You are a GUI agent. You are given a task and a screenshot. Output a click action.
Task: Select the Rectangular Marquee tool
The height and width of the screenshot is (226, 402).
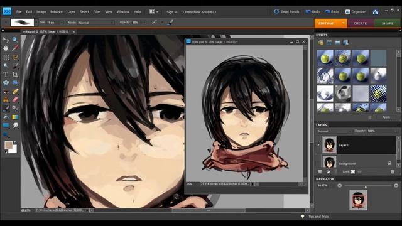[x=6, y=57]
